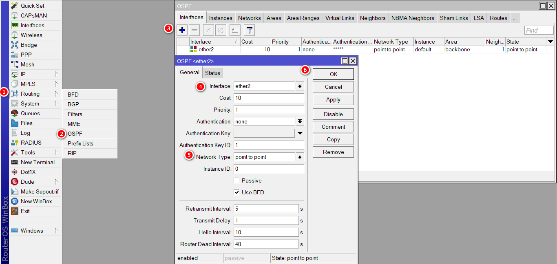
Task: Open the Files section
Action: pos(27,123)
